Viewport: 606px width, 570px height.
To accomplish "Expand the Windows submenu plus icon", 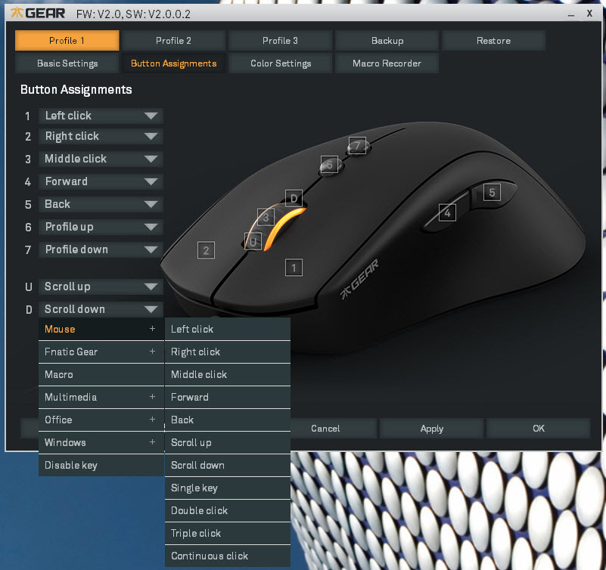I will (x=152, y=442).
